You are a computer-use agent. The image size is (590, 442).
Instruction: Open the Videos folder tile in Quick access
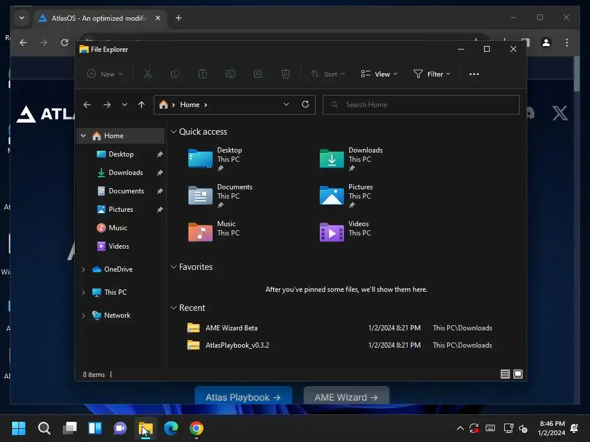click(346, 231)
